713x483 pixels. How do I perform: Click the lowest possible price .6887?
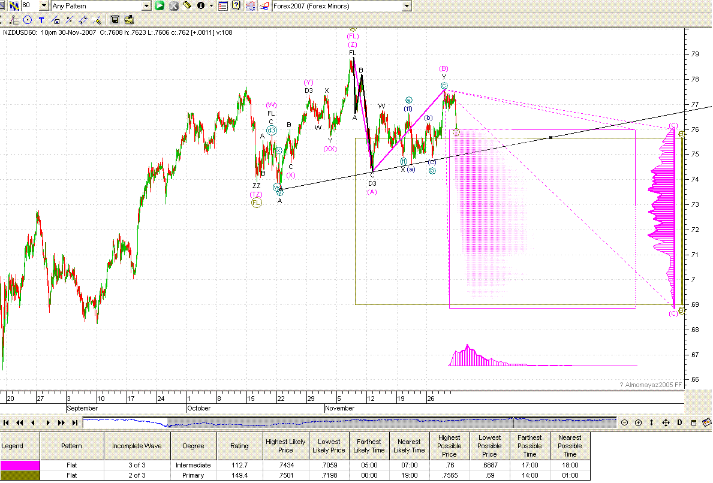[489, 465]
